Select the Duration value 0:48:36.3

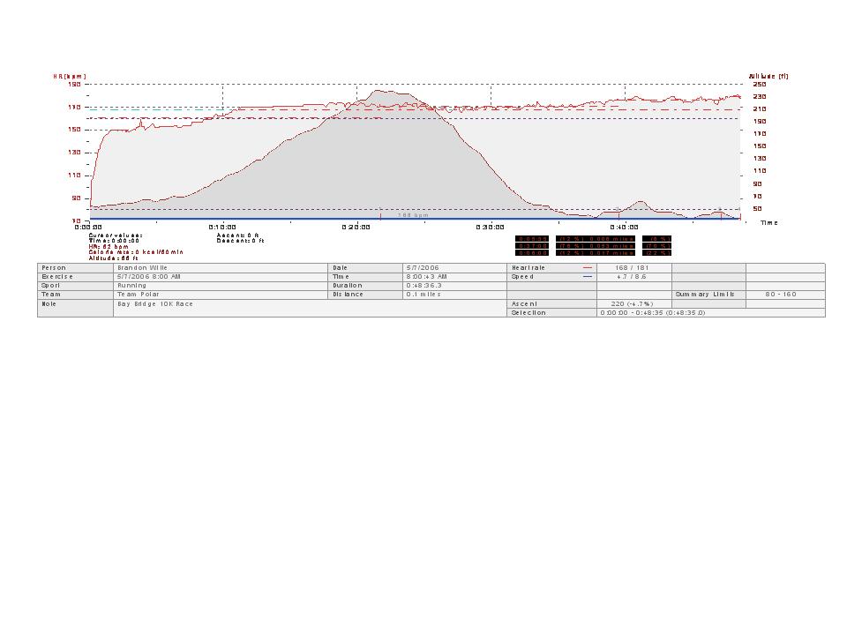tap(426, 286)
